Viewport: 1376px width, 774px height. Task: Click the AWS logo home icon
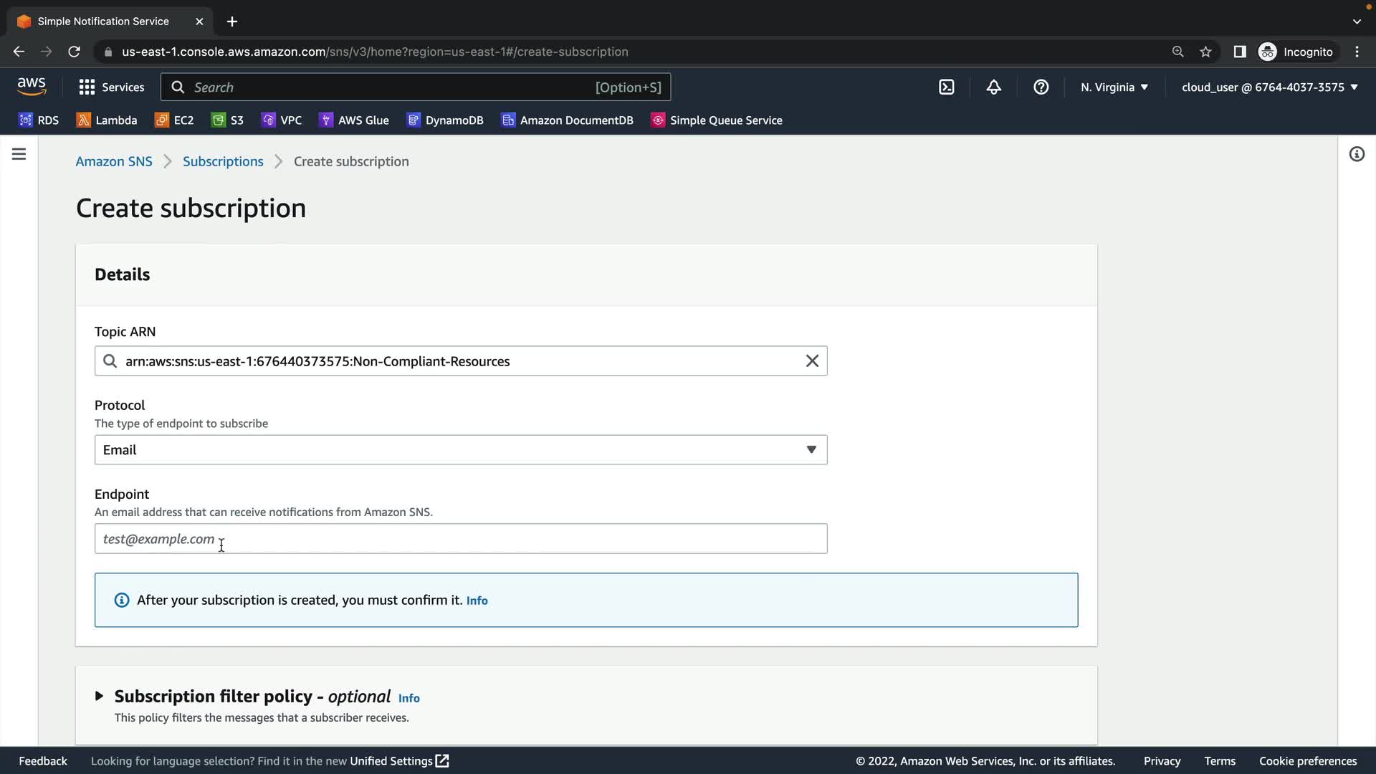(x=32, y=87)
